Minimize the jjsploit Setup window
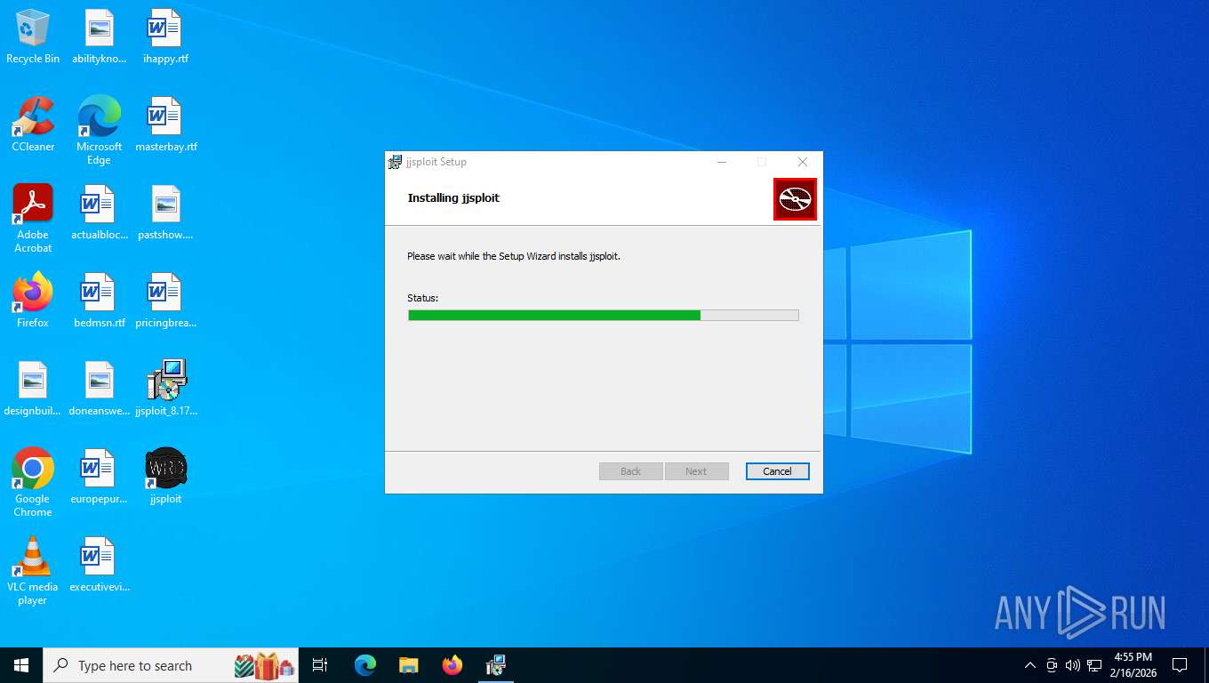 722,162
